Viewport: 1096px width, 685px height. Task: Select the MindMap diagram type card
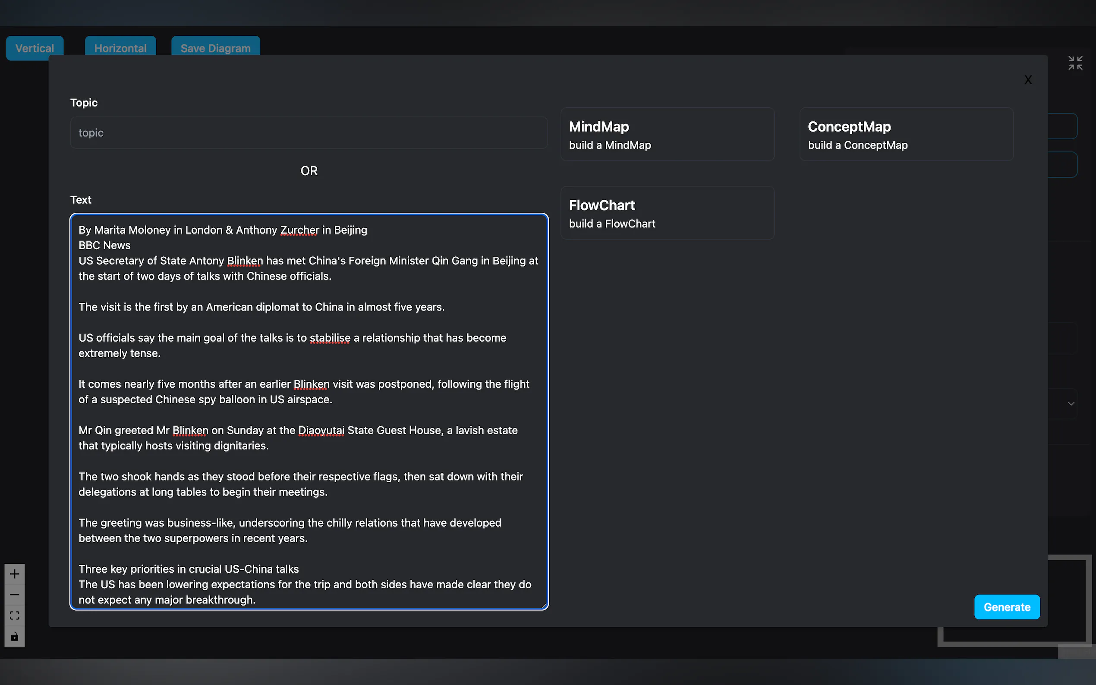tap(667, 134)
